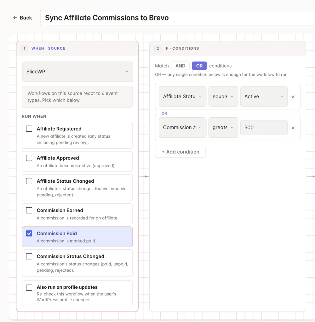This screenshot has width=315, height=322.
Task: Click Add condition button
Action: point(180,152)
